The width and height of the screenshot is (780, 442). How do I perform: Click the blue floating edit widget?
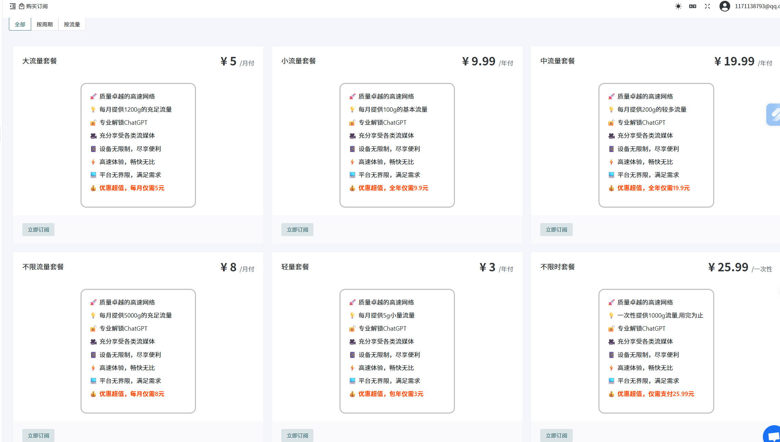(773, 115)
